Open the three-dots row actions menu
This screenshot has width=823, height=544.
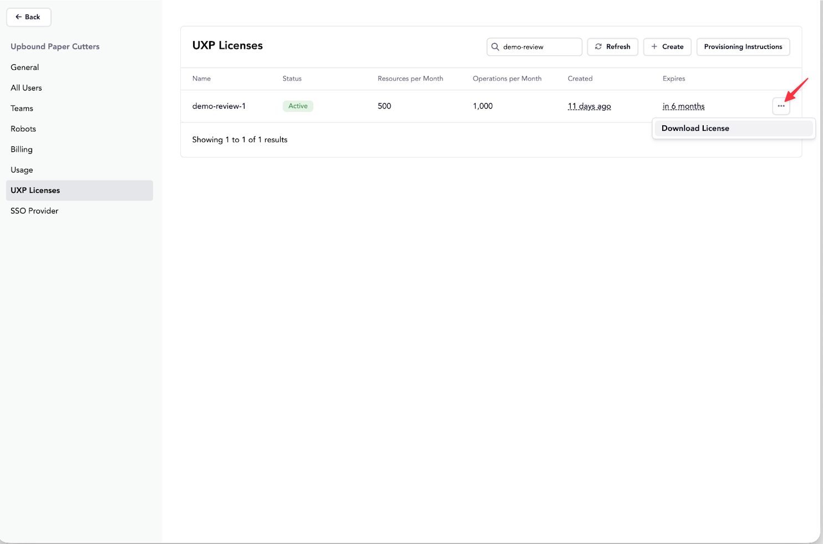point(781,106)
